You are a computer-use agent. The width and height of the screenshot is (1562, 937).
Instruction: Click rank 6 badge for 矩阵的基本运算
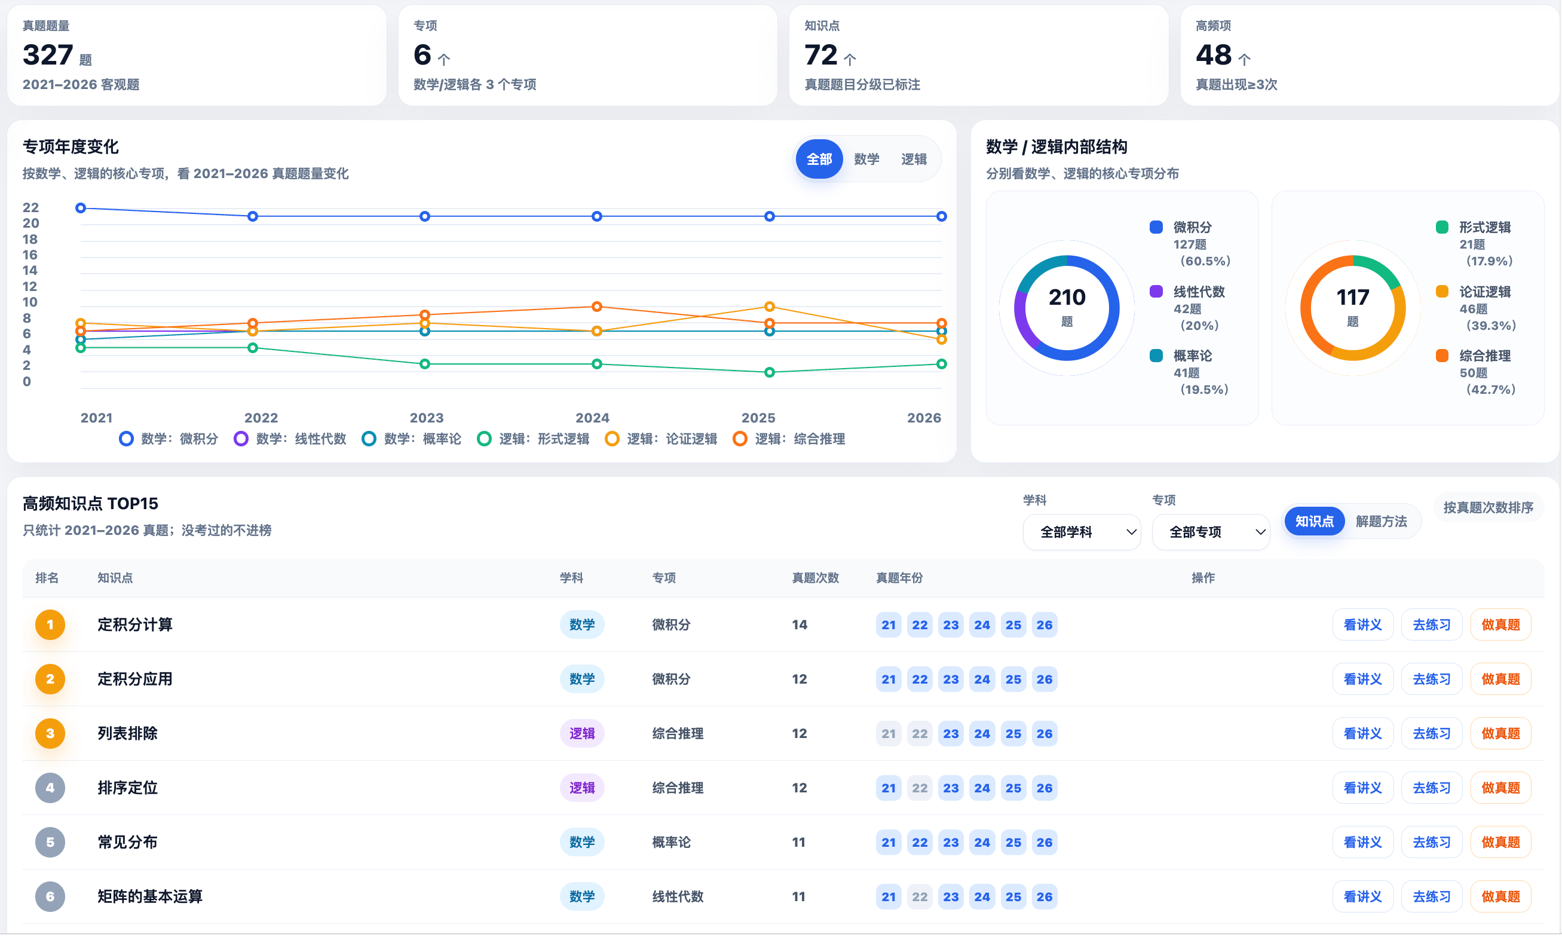click(x=50, y=896)
